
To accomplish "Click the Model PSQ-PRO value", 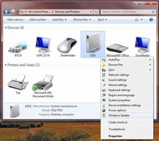I will 57,110.
